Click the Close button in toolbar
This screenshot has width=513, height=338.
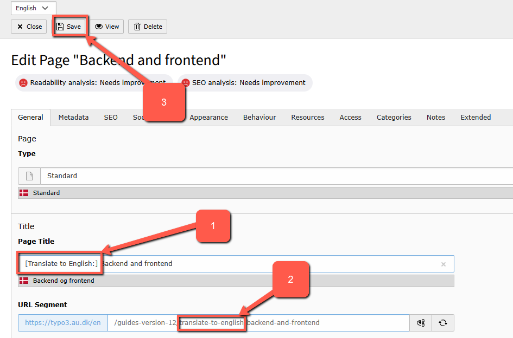29,27
